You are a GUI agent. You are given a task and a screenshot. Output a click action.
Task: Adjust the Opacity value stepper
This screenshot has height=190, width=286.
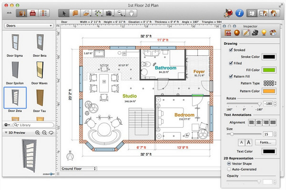275,181
